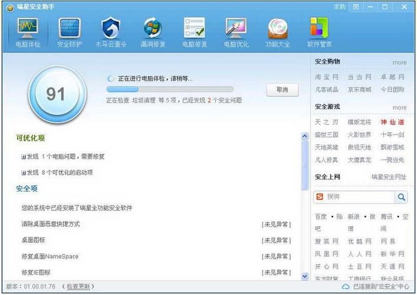Click the Sogou search engine icon
417x295 pixels.
[320, 197]
